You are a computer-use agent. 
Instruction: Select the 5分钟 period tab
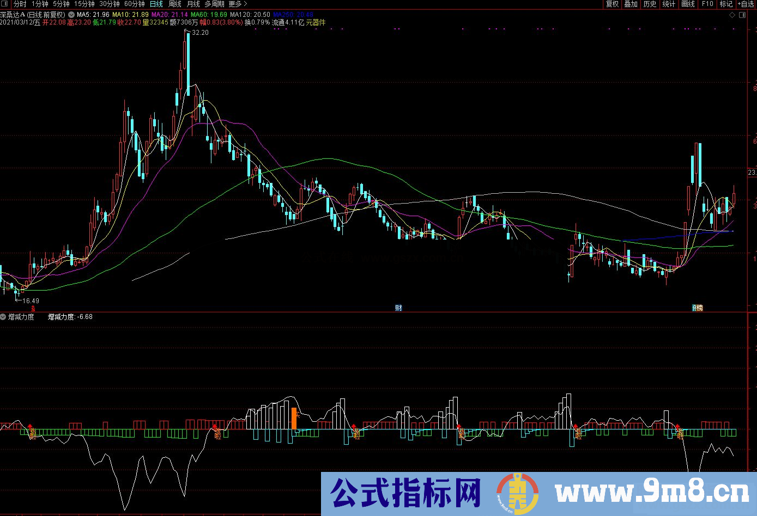pos(61,4)
